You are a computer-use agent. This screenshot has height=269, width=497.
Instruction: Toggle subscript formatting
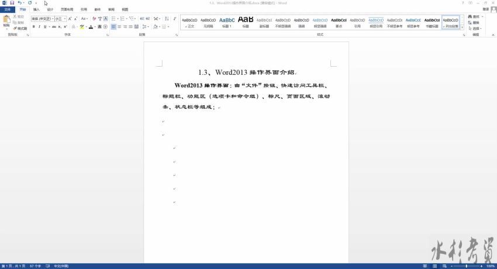[x=60, y=27]
